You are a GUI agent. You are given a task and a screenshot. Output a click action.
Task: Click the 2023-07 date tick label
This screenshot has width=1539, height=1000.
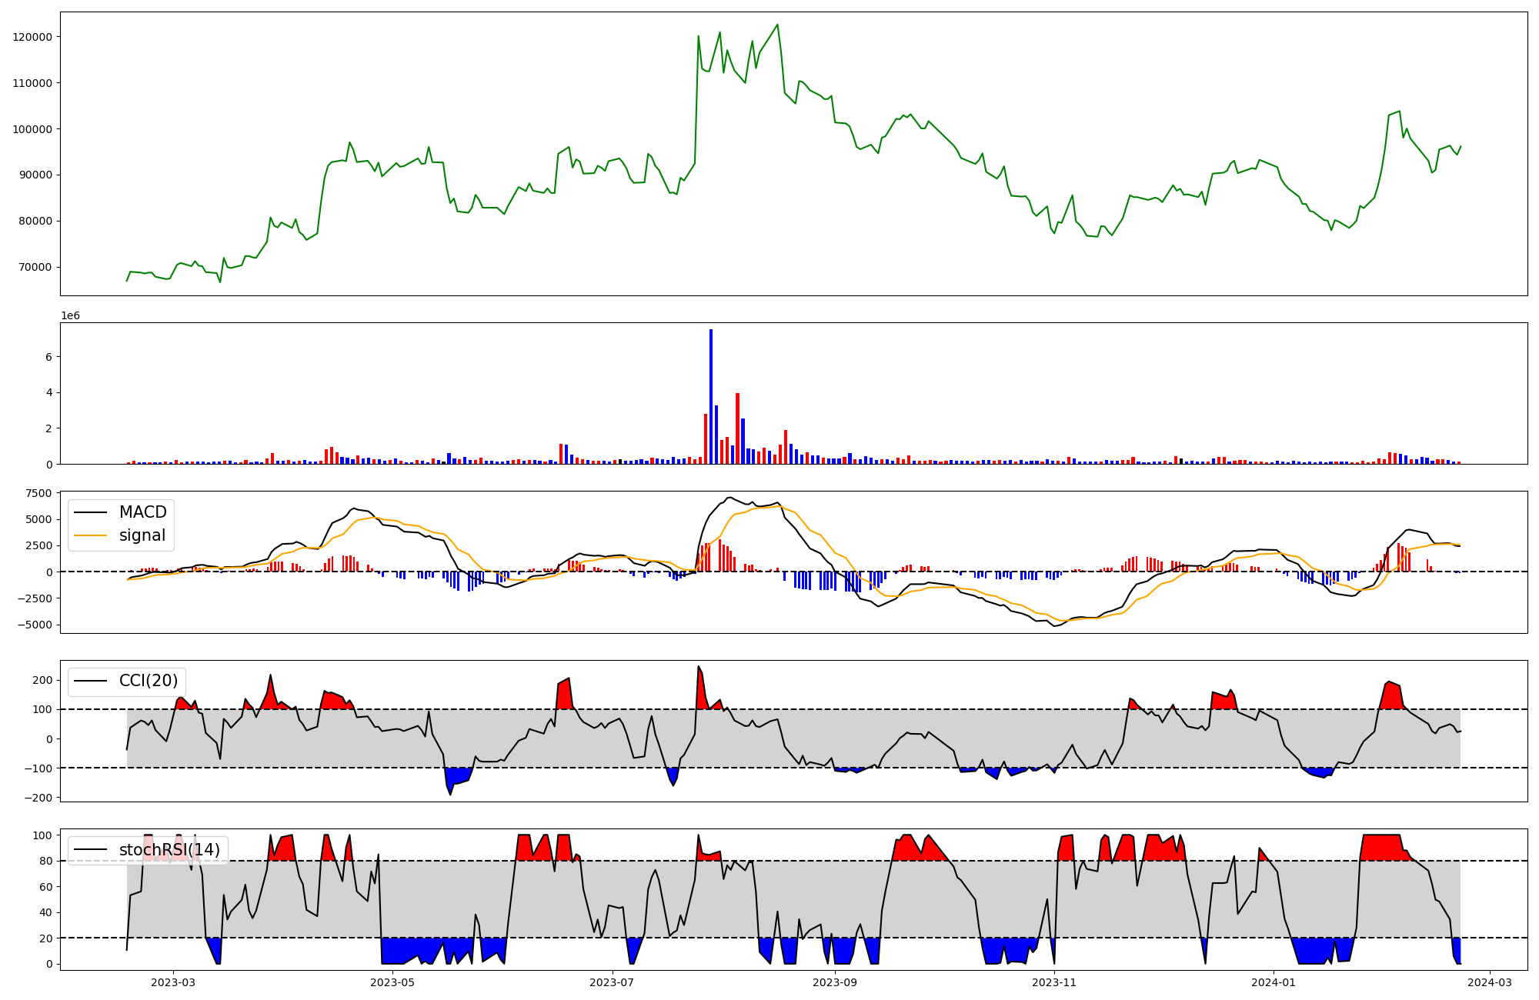pyautogui.click(x=613, y=982)
